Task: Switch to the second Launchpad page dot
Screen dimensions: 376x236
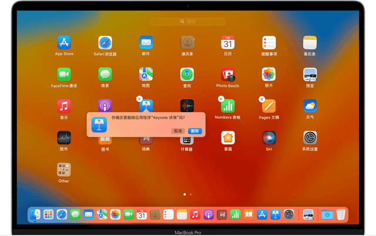Action: (x=190, y=194)
